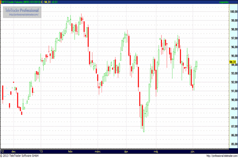Click the 85,00 price axis label

(233, 144)
